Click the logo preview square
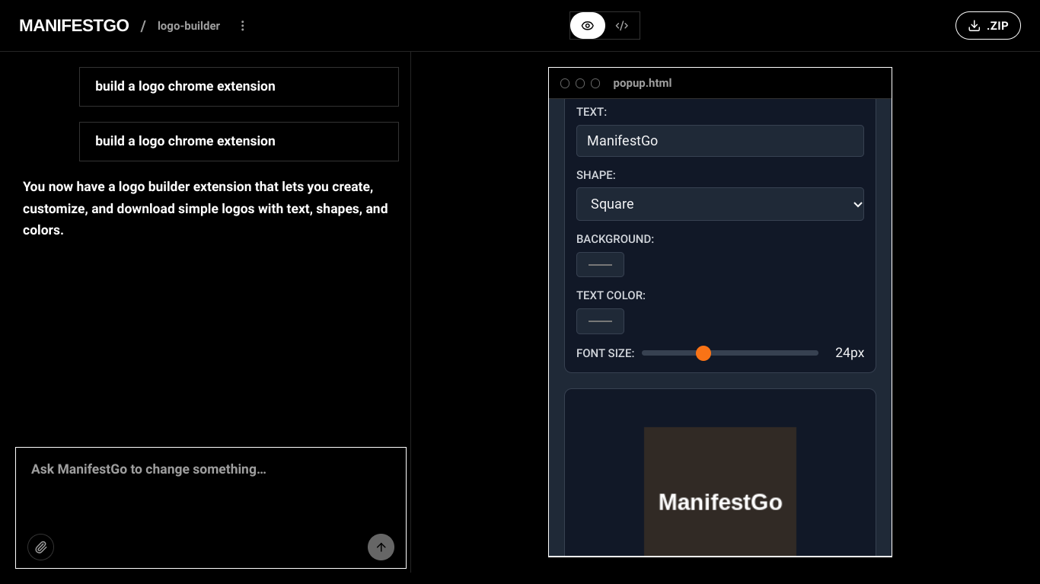This screenshot has width=1040, height=584. (x=720, y=491)
